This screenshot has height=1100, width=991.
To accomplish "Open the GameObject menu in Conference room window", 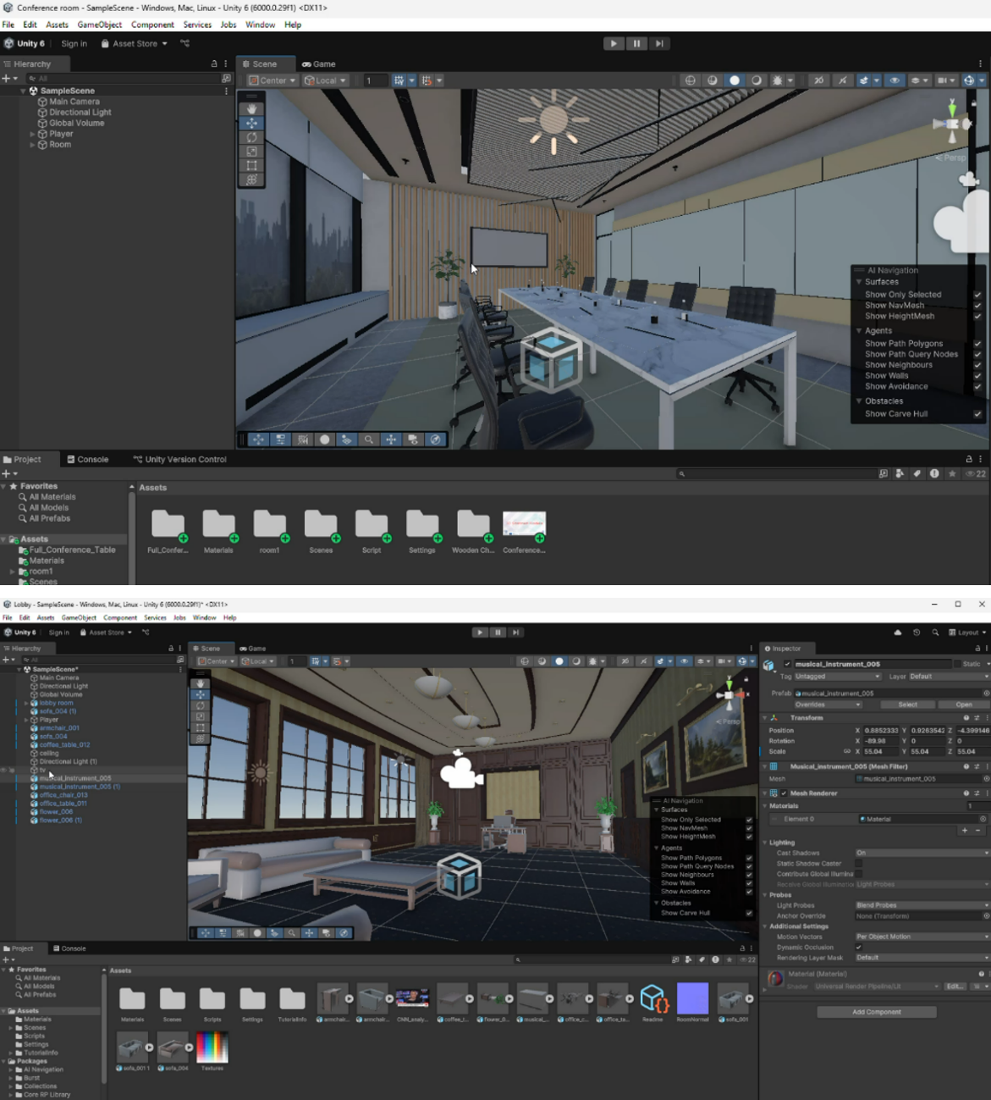I will (99, 25).
